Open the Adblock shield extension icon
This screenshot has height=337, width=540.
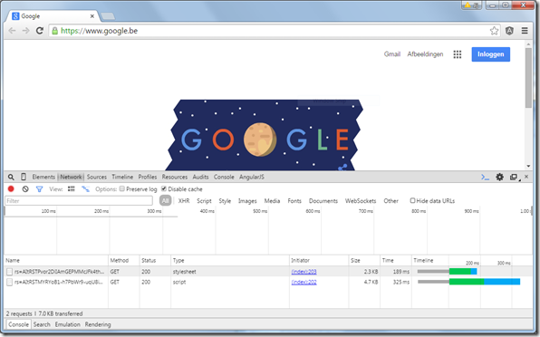tap(509, 31)
